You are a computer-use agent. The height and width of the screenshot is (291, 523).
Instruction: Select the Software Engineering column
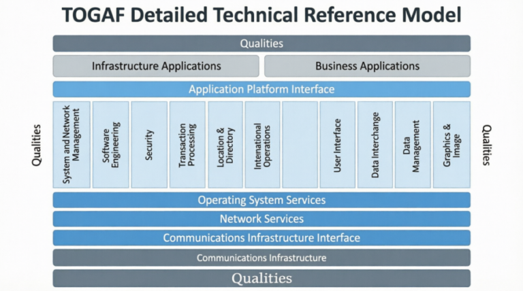111,145
